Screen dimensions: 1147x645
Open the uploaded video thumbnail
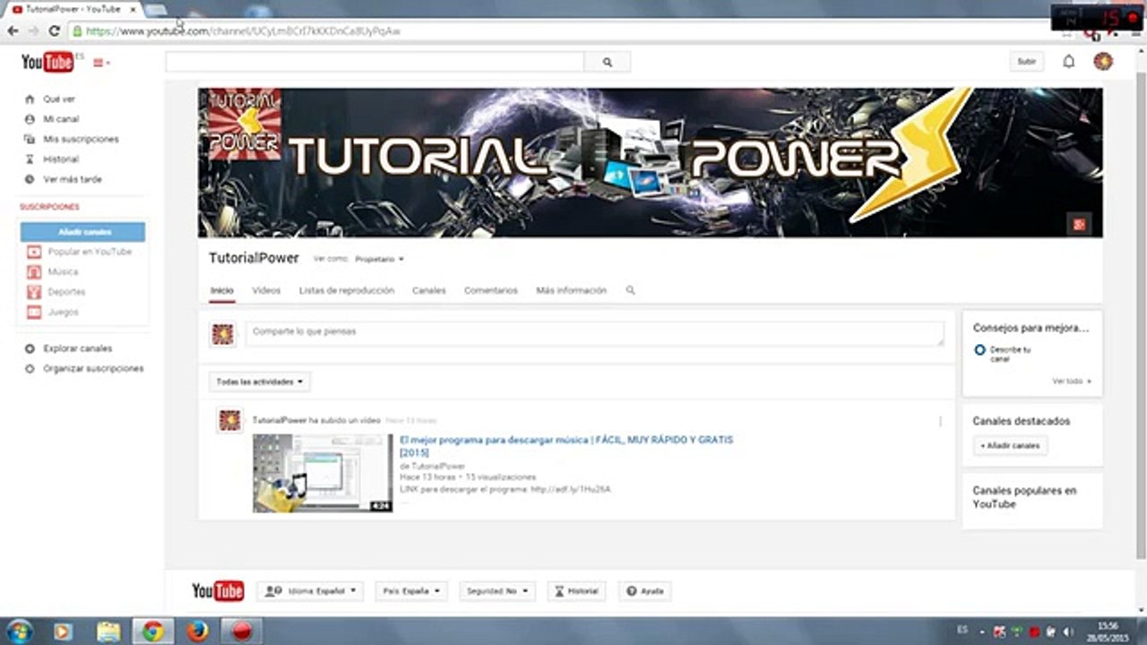pos(323,473)
